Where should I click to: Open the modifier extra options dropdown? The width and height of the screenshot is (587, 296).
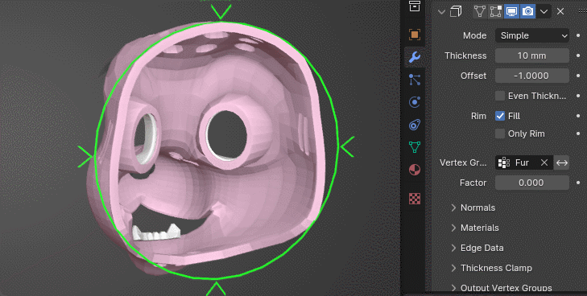point(544,11)
